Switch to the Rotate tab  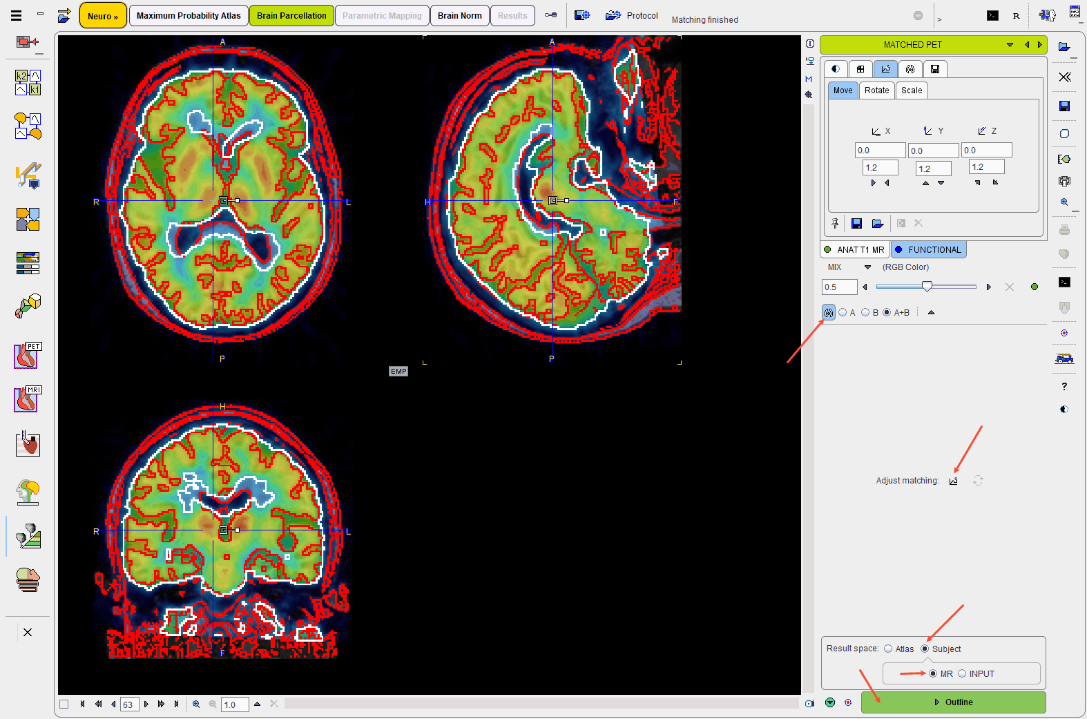pos(877,90)
